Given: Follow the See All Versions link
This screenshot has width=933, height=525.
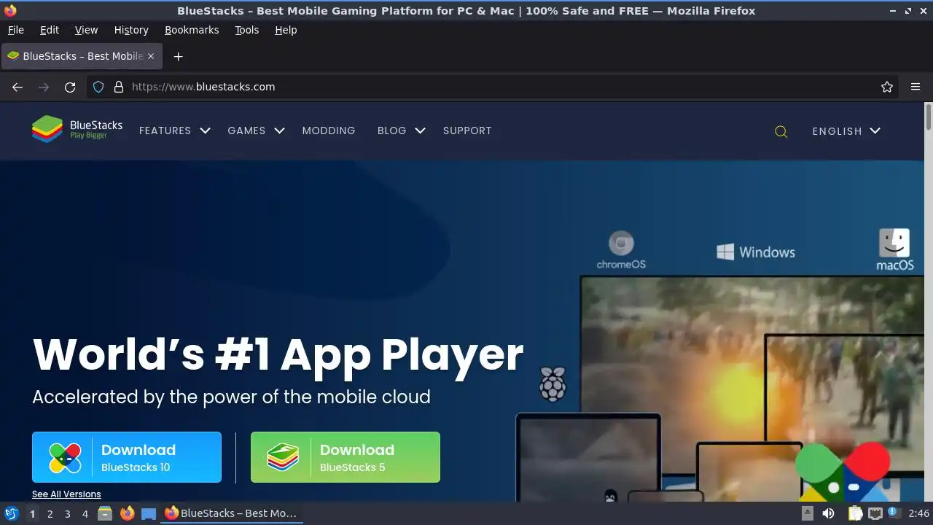Looking at the screenshot, I should [66, 494].
